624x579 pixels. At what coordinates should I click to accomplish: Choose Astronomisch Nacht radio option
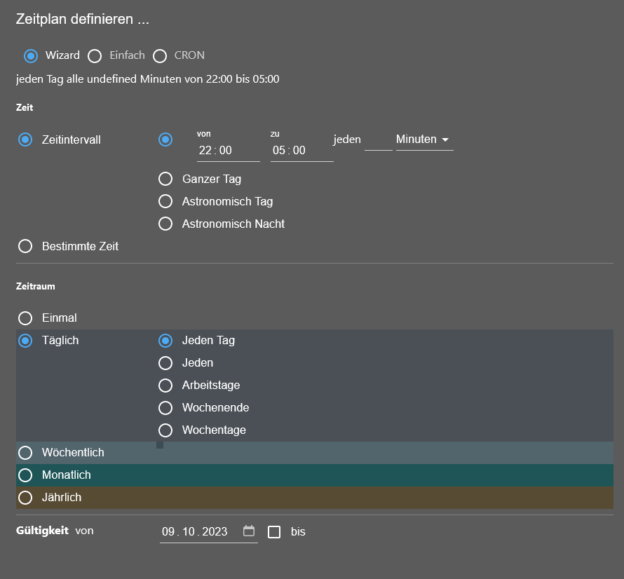click(165, 224)
